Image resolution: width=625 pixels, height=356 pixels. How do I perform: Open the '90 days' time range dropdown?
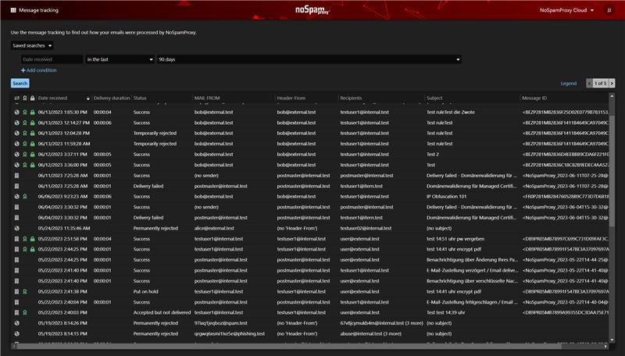pyautogui.click(x=309, y=59)
